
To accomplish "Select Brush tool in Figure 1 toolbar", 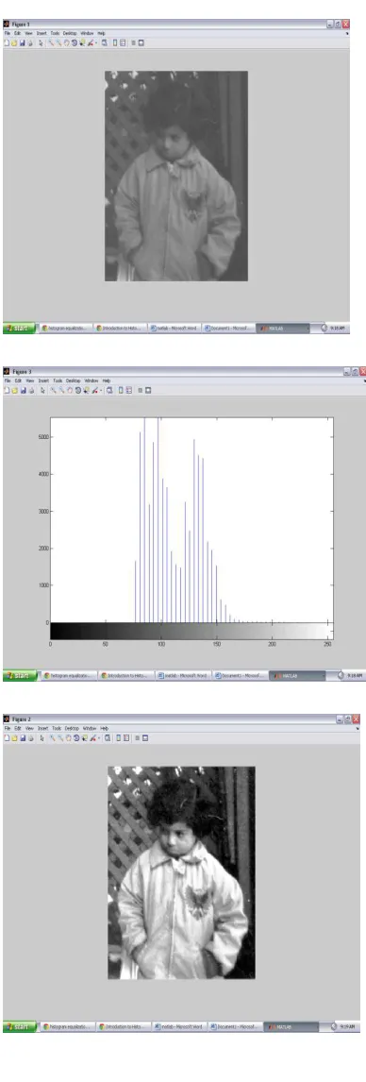I will point(91,42).
